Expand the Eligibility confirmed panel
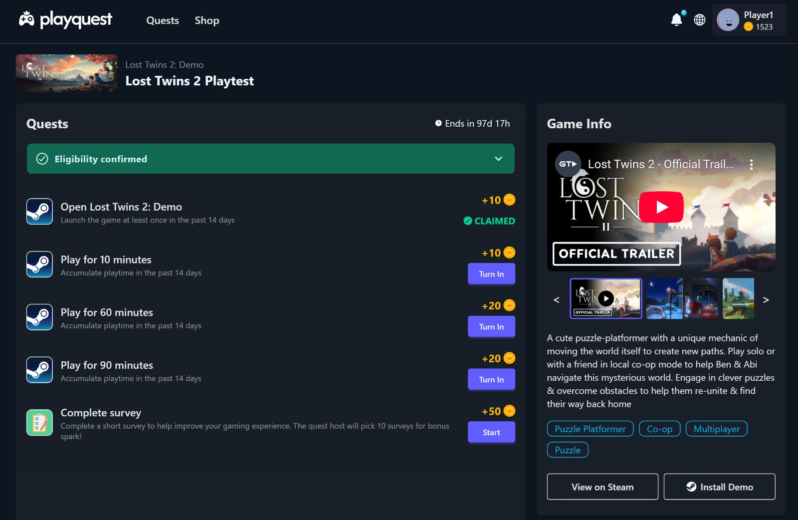Screen dimensions: 798x520 498,159
